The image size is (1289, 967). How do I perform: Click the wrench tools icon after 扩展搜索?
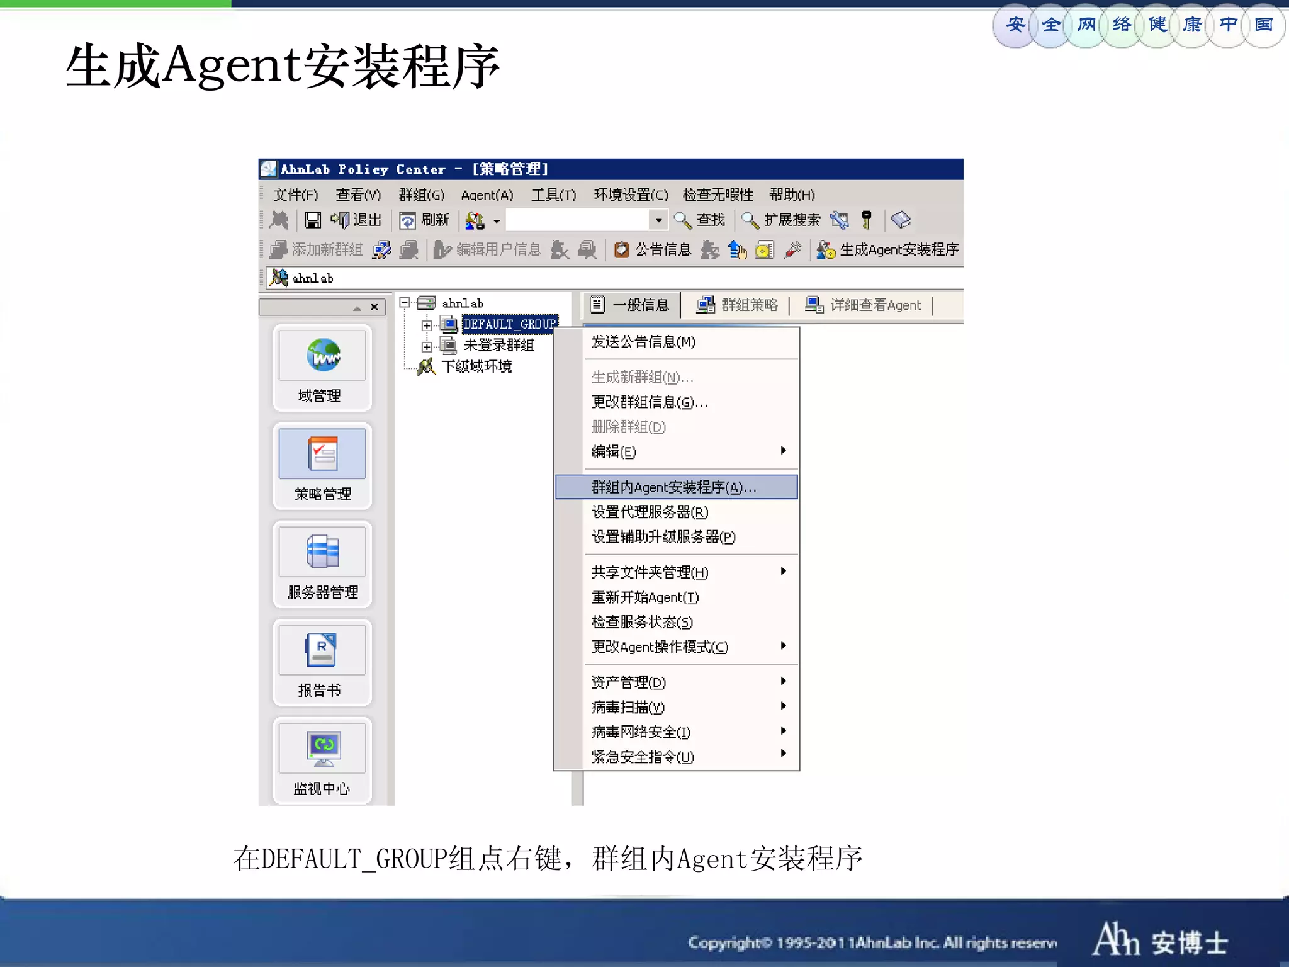click(x=839, y=220)
